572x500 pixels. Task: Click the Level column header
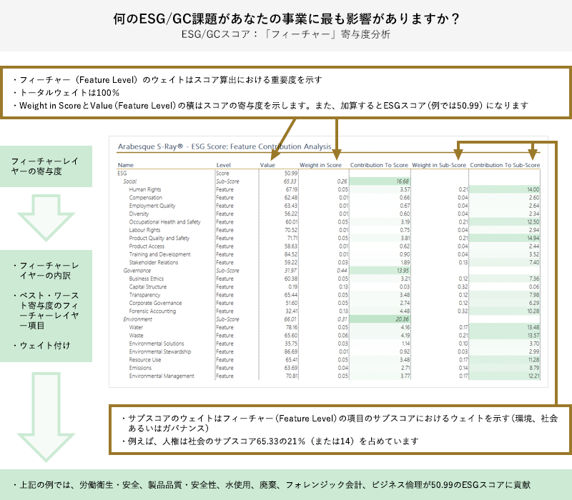(223, 165)
